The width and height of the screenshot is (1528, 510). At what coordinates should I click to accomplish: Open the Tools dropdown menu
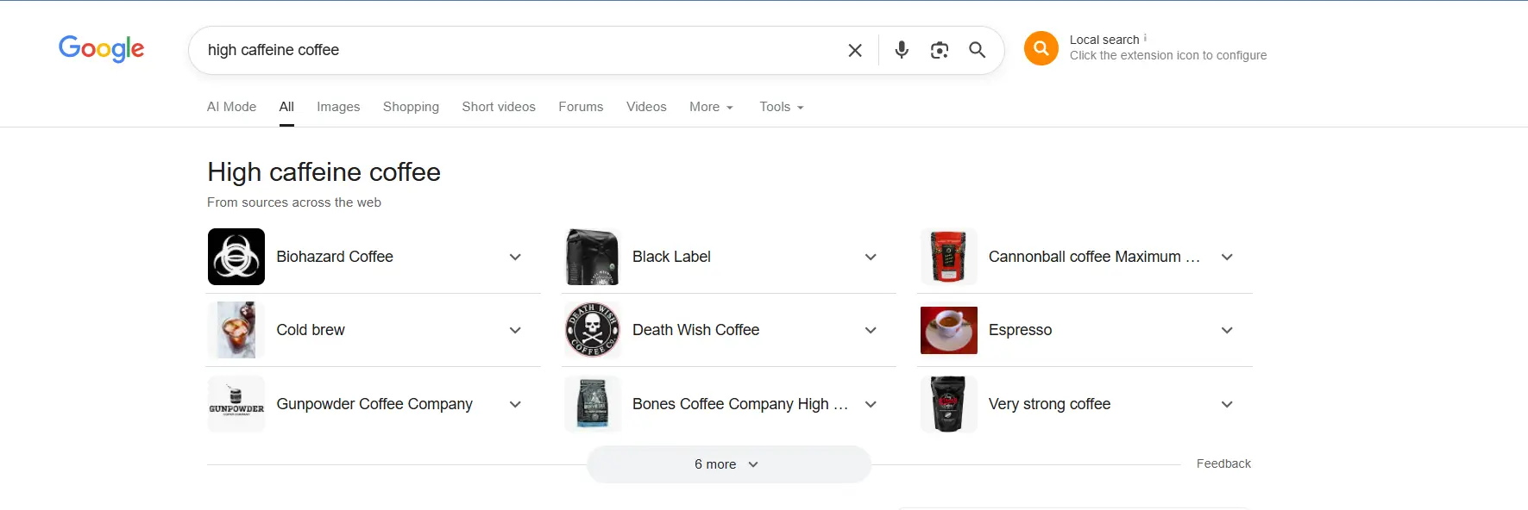tap(779, 107)
